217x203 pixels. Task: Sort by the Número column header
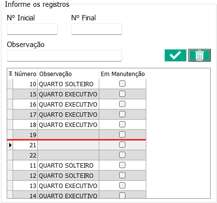click(x=25, y=74)
